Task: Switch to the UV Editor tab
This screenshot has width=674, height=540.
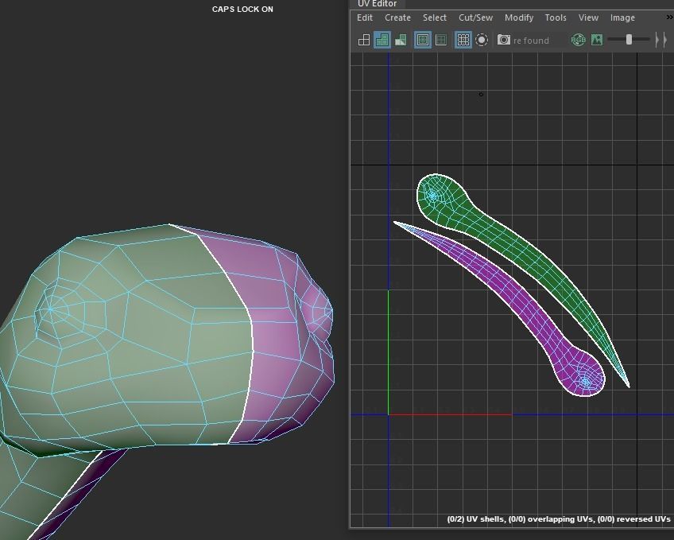Action: [376, 4]
